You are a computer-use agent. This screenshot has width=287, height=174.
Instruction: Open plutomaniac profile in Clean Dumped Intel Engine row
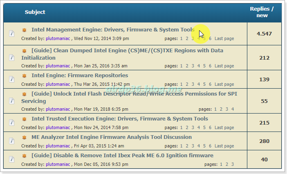[58, 66]
